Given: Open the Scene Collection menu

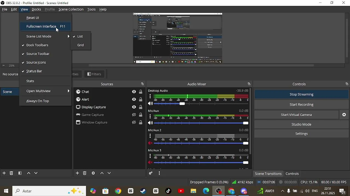Looking at the screenshot, I should 71,9.
